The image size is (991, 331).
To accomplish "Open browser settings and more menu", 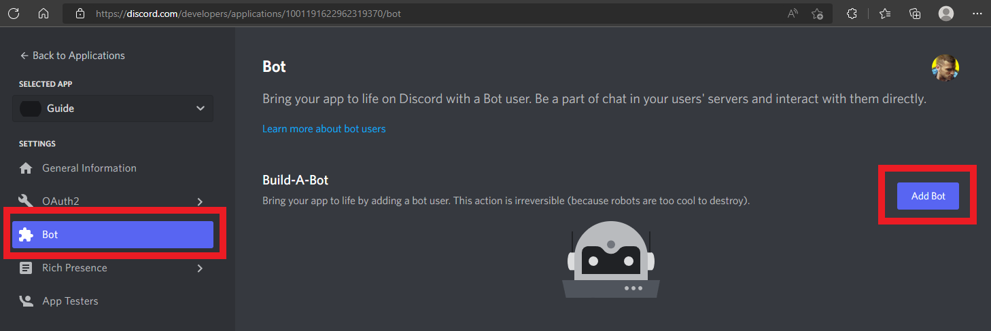I will point(977,14).
